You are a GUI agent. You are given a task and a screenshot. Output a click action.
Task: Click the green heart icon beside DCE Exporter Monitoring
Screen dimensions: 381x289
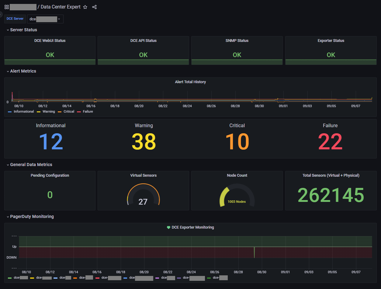168,227
